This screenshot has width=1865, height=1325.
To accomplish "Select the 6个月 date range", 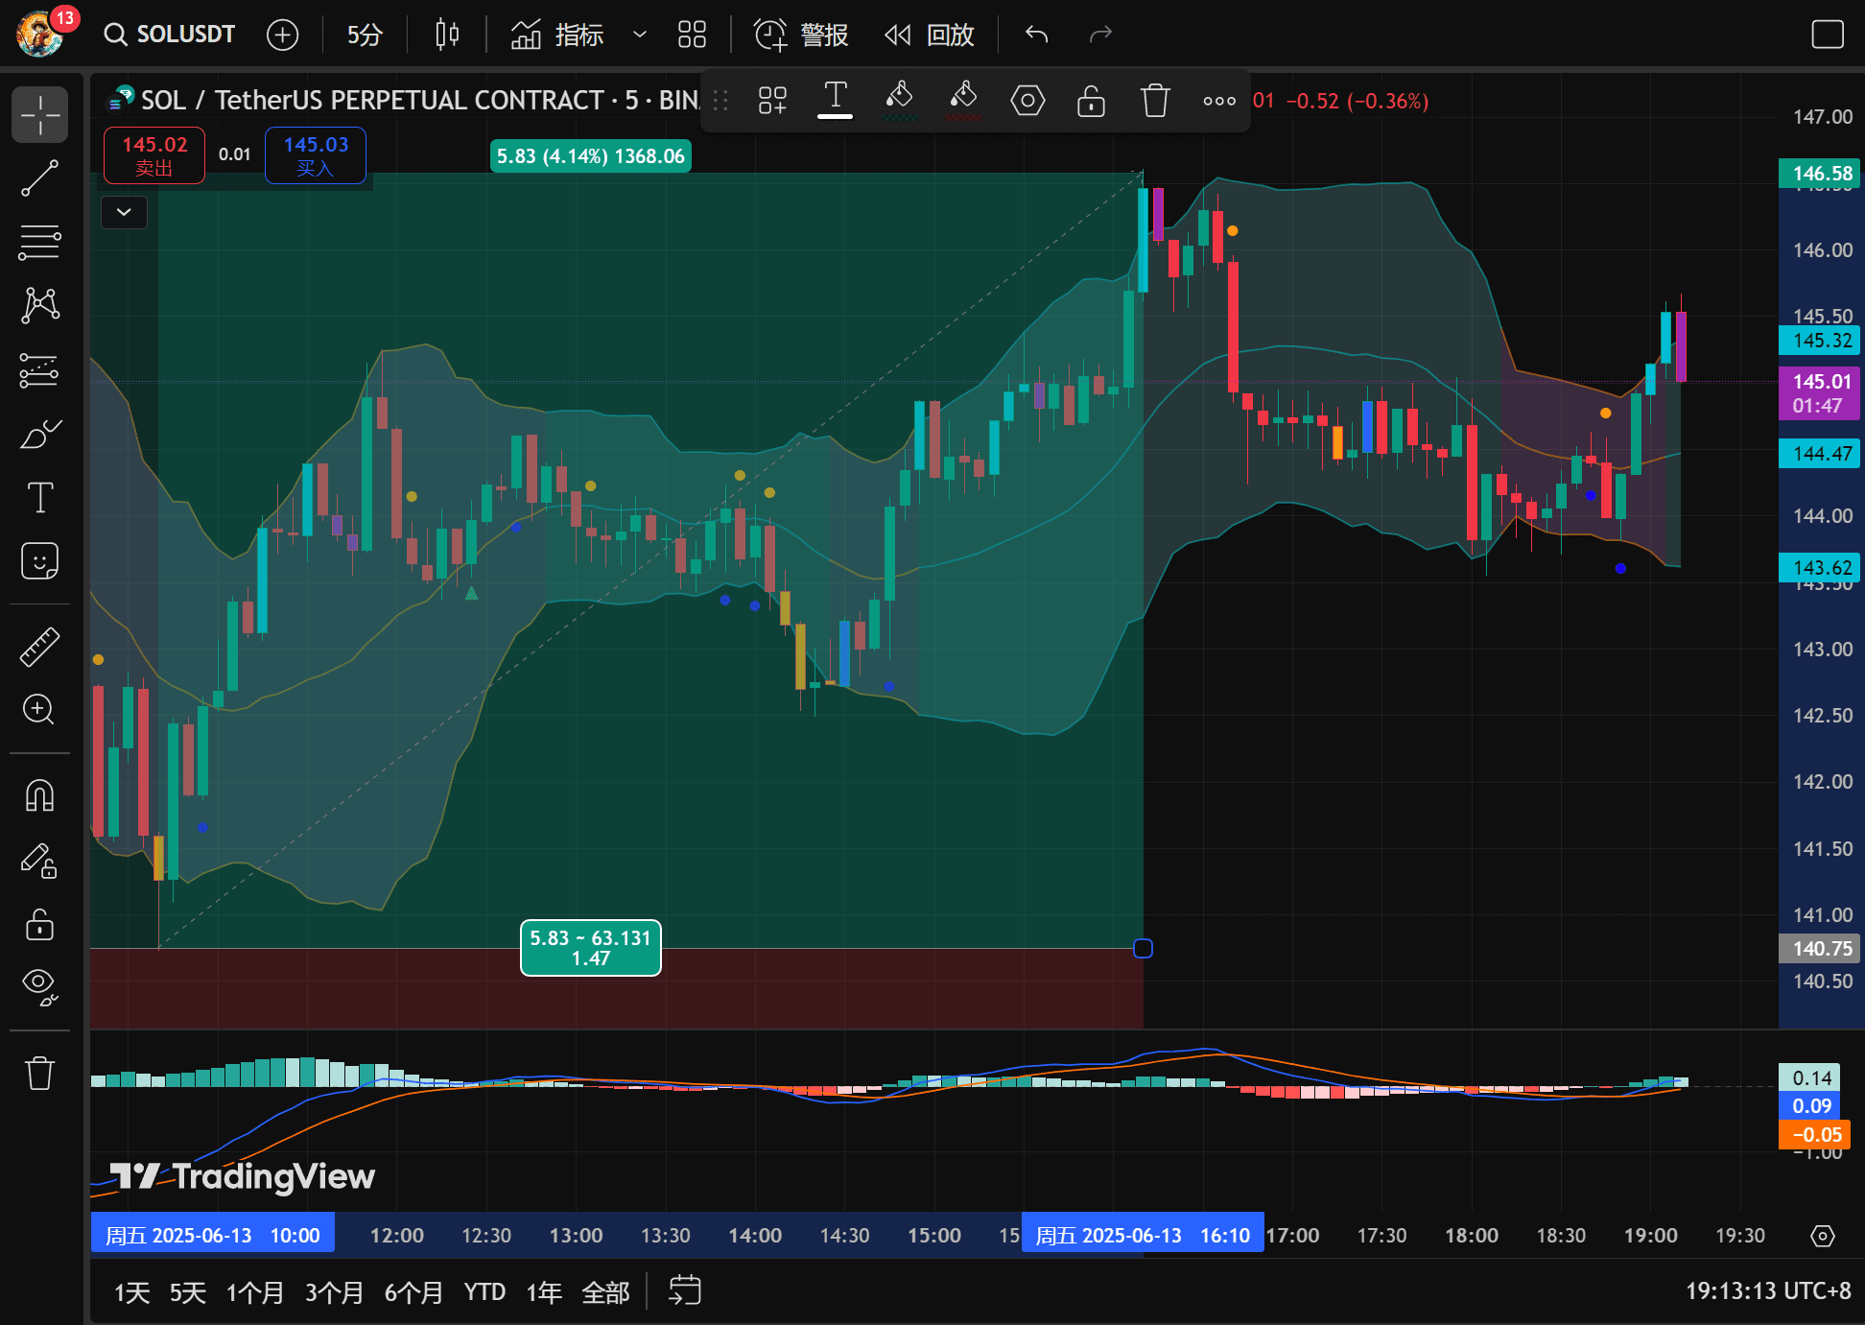I will click(x=413, y=1292).
